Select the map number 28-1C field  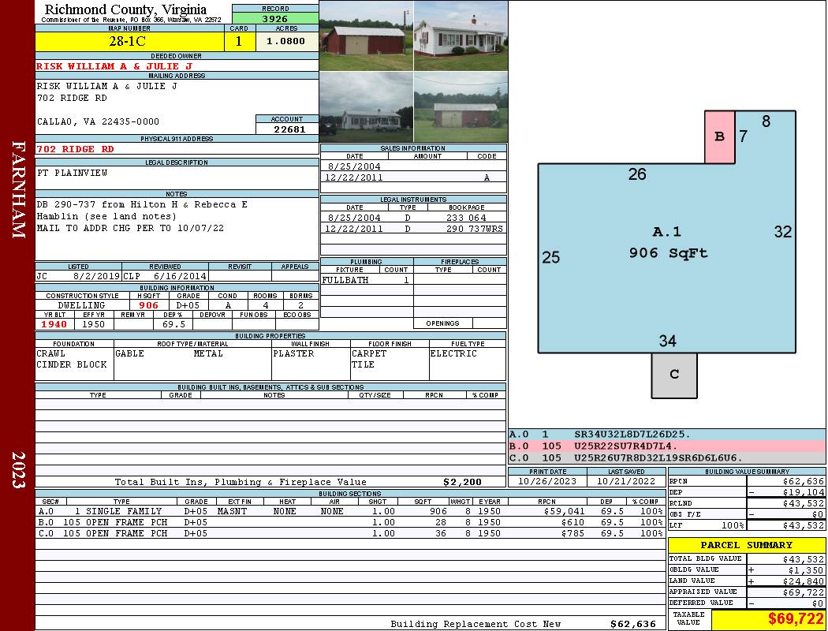(129, 41)
